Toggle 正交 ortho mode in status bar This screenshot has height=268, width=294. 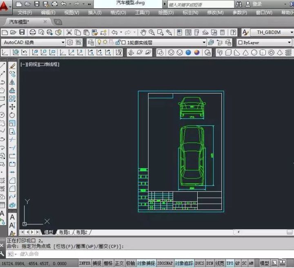point(119,264)
